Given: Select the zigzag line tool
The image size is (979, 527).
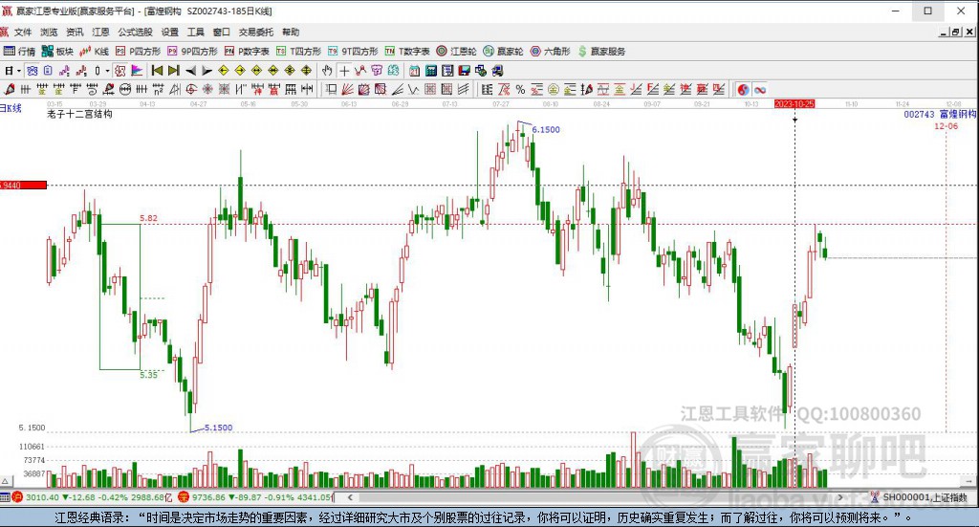Looking at the screenshot, I should coord(413,90).
